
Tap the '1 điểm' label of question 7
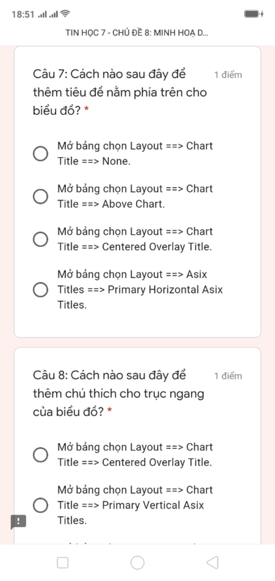[228, 75]
